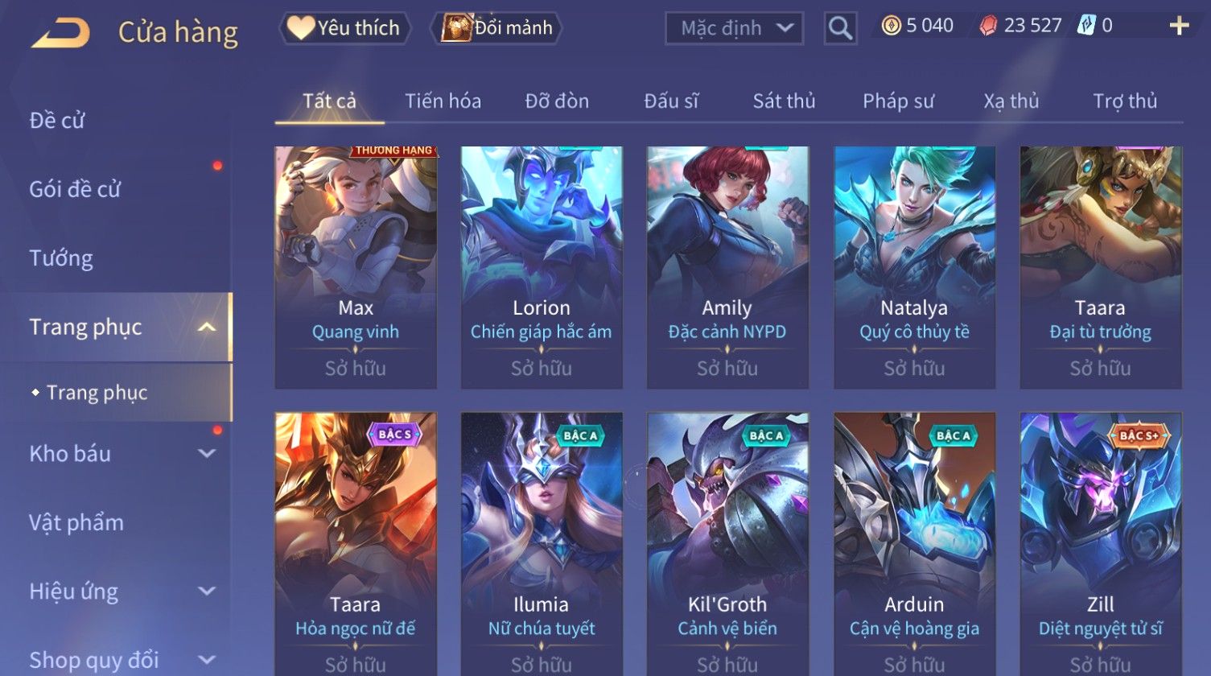Click the plus icon to add currency
Screen dimensions: 1211x676
pyautogui.click(x=1179, y=27)
